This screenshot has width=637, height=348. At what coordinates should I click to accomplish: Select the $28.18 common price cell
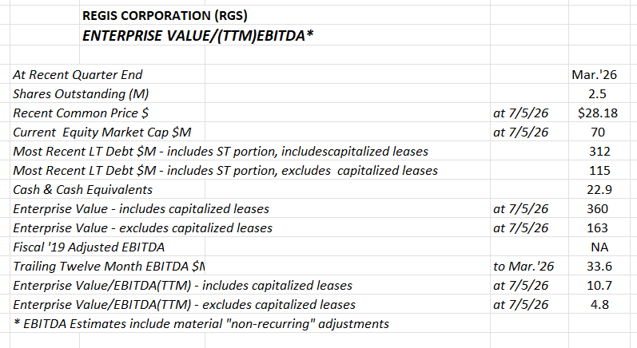(598, 113)
